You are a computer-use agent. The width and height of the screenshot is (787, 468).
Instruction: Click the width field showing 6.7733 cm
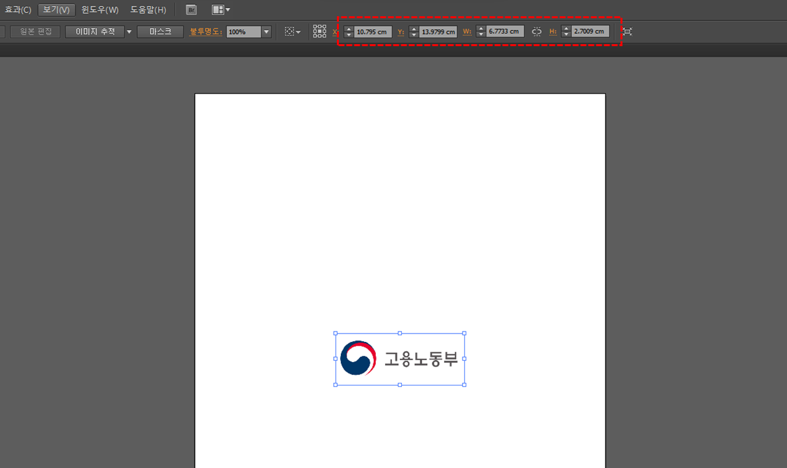(x=505, y=31)
